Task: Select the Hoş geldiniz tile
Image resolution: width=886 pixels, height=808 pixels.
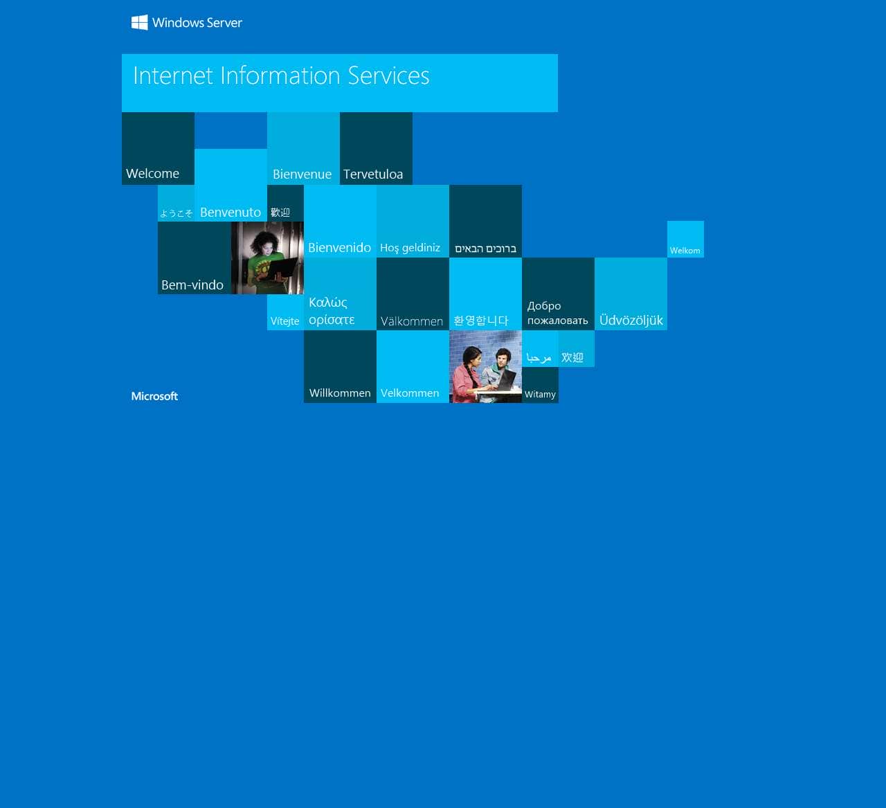Action: point(413,220)
